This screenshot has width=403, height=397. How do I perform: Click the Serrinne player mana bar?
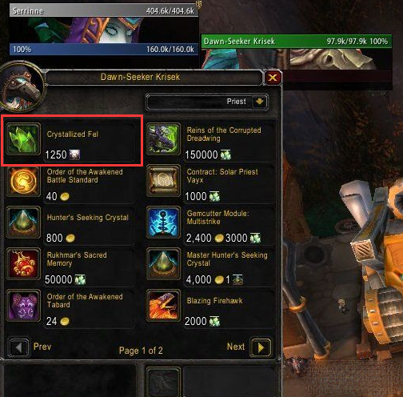tap(104, 50)
